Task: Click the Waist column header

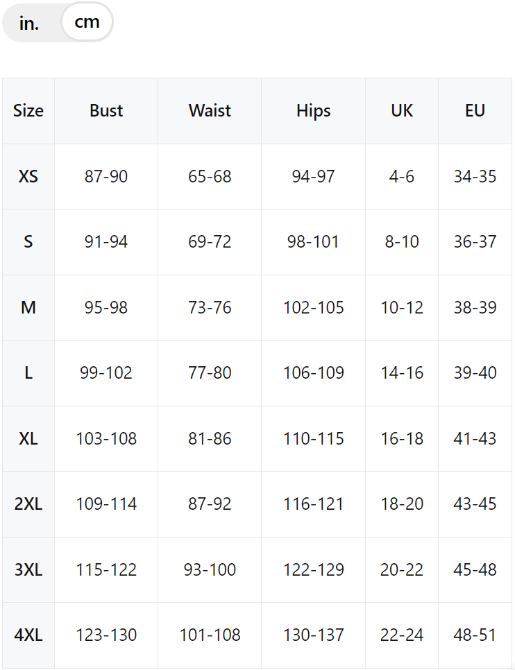Action: [210, 111]
